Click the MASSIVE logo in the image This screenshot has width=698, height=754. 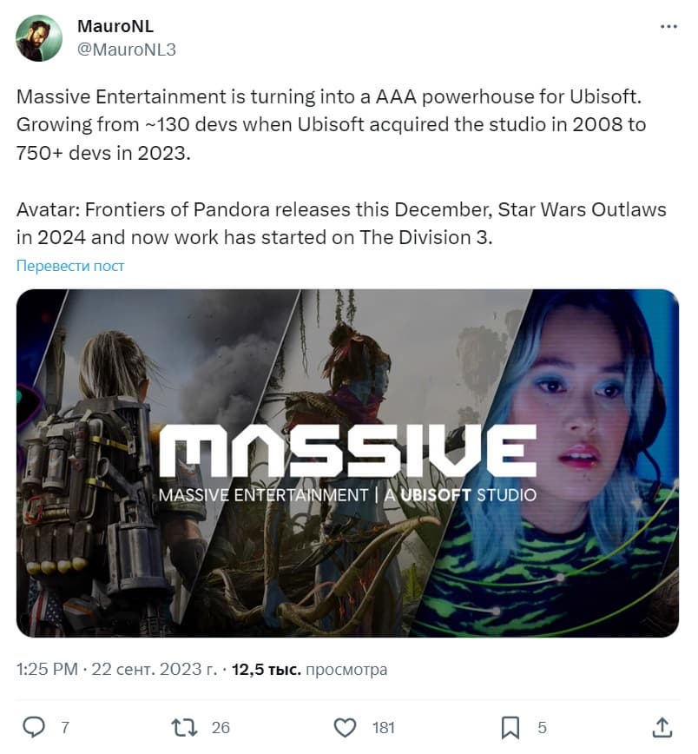coord(347,451)
